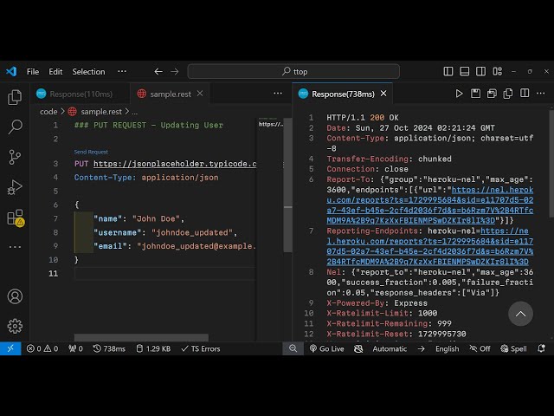Click the scroll-to-top round arrow button

(520, 314)
